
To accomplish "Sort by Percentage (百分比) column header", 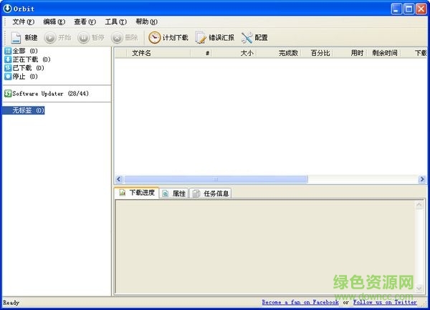I will pos(317,53).
